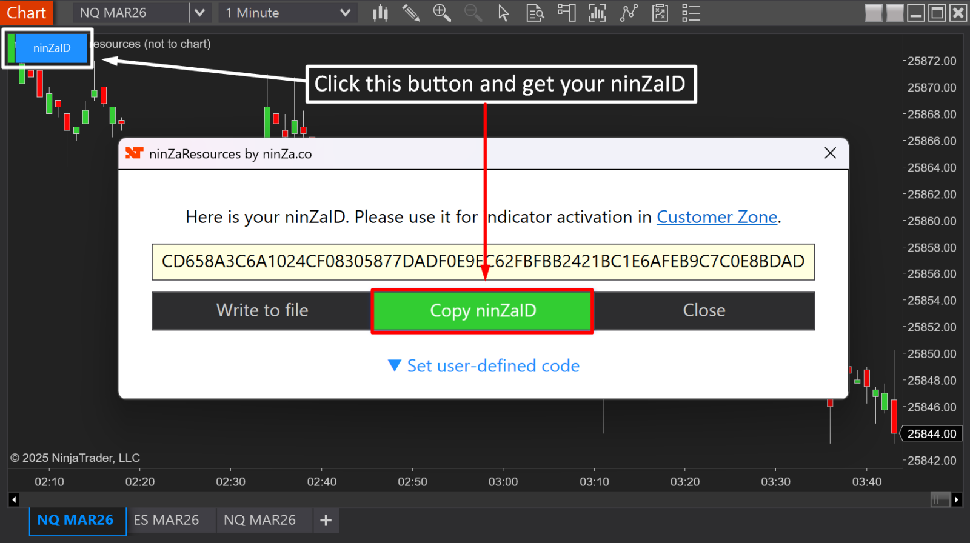Click the 03:00 time axis label

pyautogui.click(x=503, y=482)
